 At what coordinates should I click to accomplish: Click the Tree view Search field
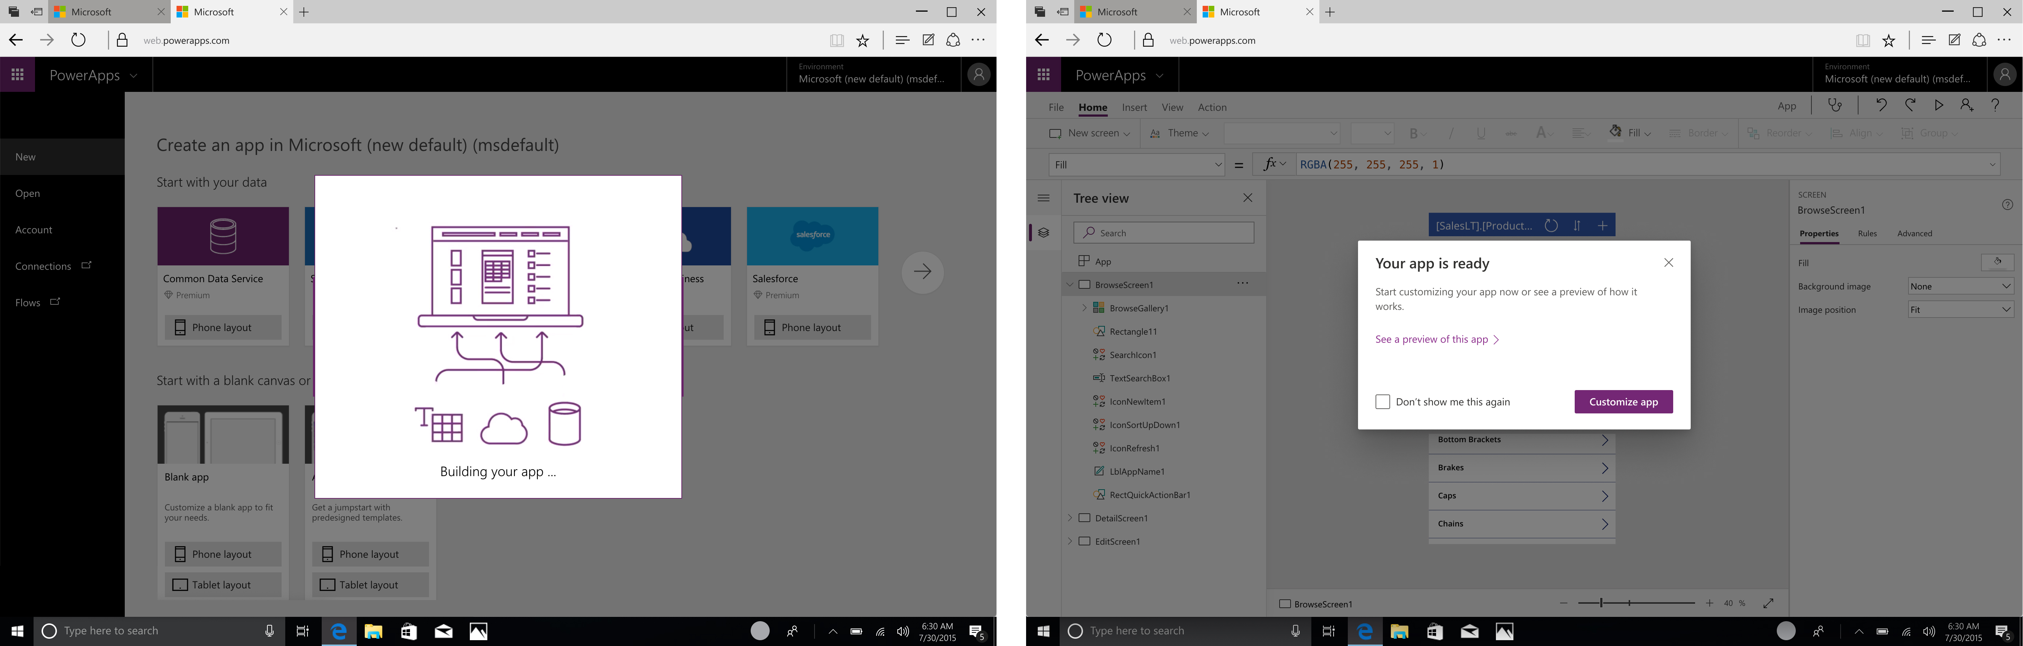pos(1163,233)
